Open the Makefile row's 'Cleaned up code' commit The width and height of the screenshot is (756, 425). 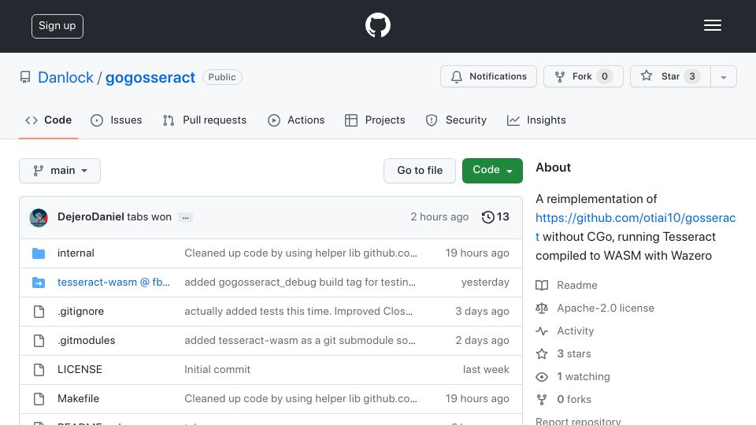(x=300, y=398)
